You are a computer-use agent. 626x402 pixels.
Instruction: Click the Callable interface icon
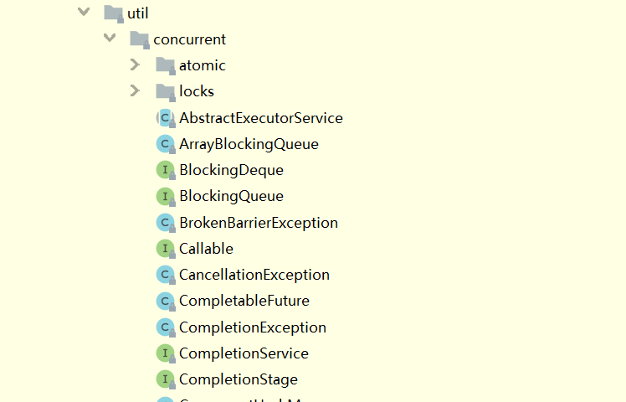tap(166, 249)
